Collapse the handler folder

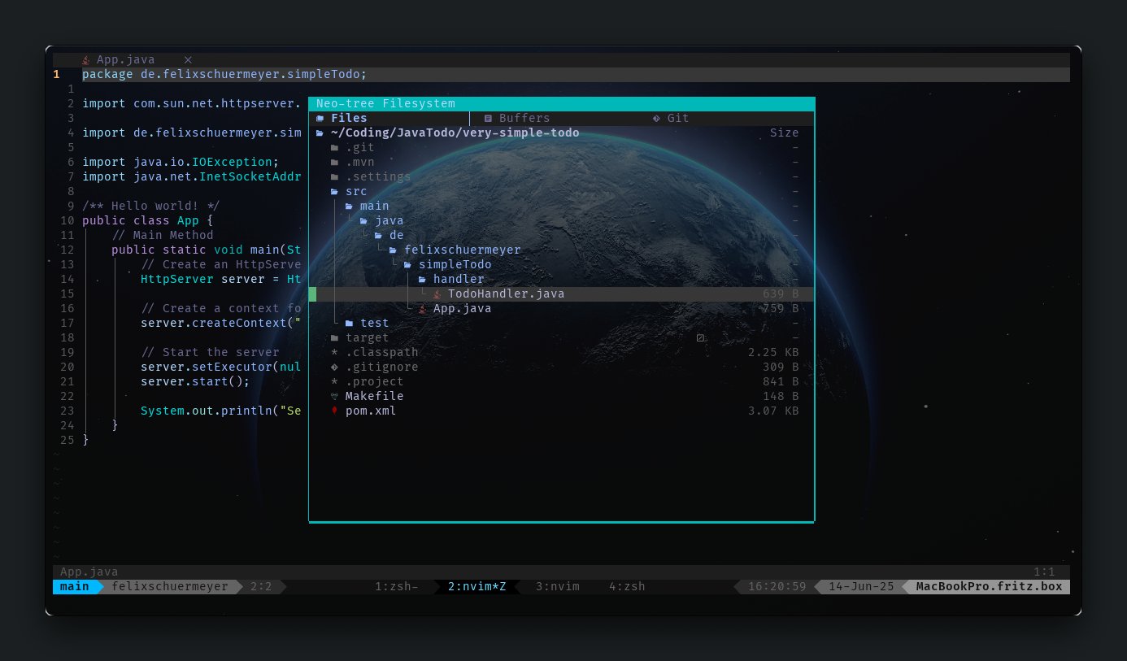[459, 279]
